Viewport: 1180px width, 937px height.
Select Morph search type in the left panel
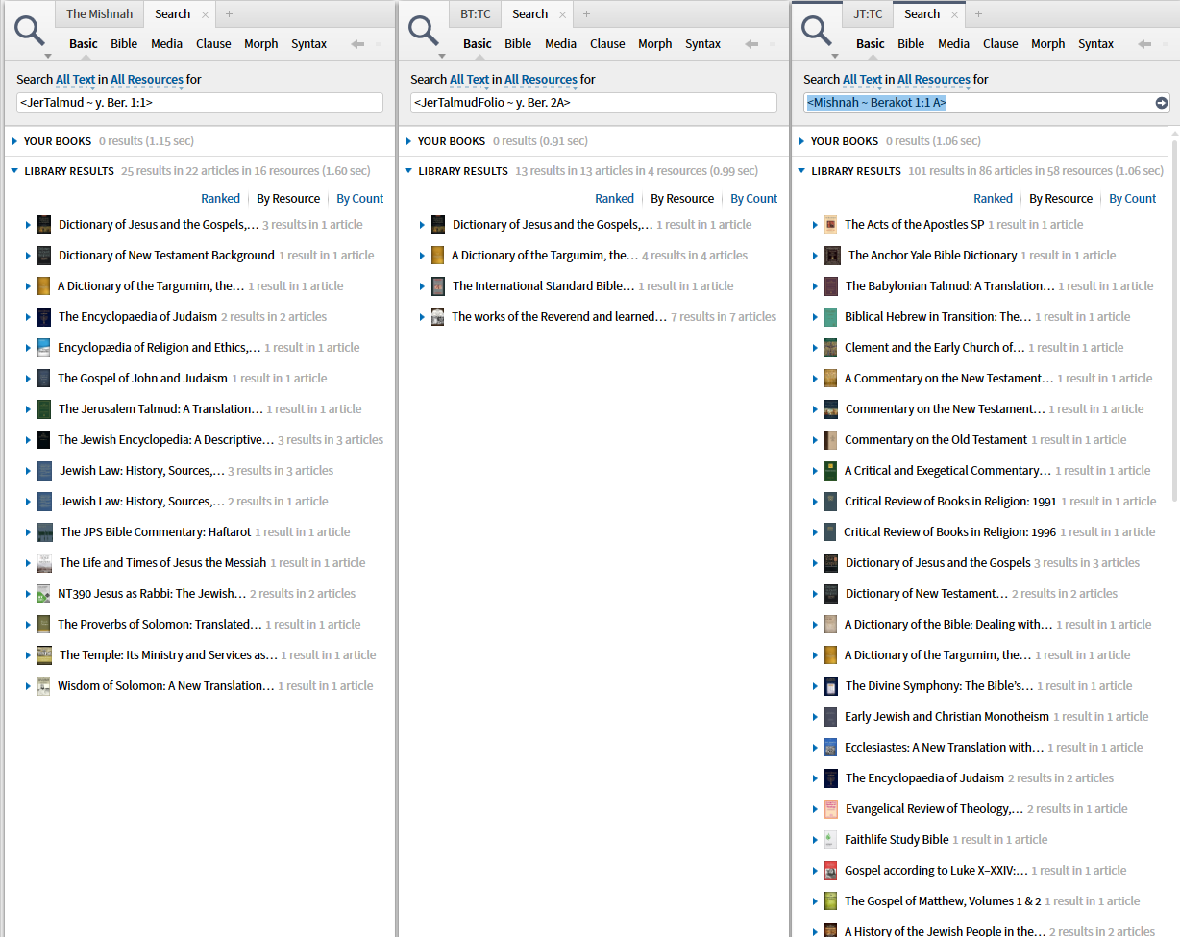[260, 44]
